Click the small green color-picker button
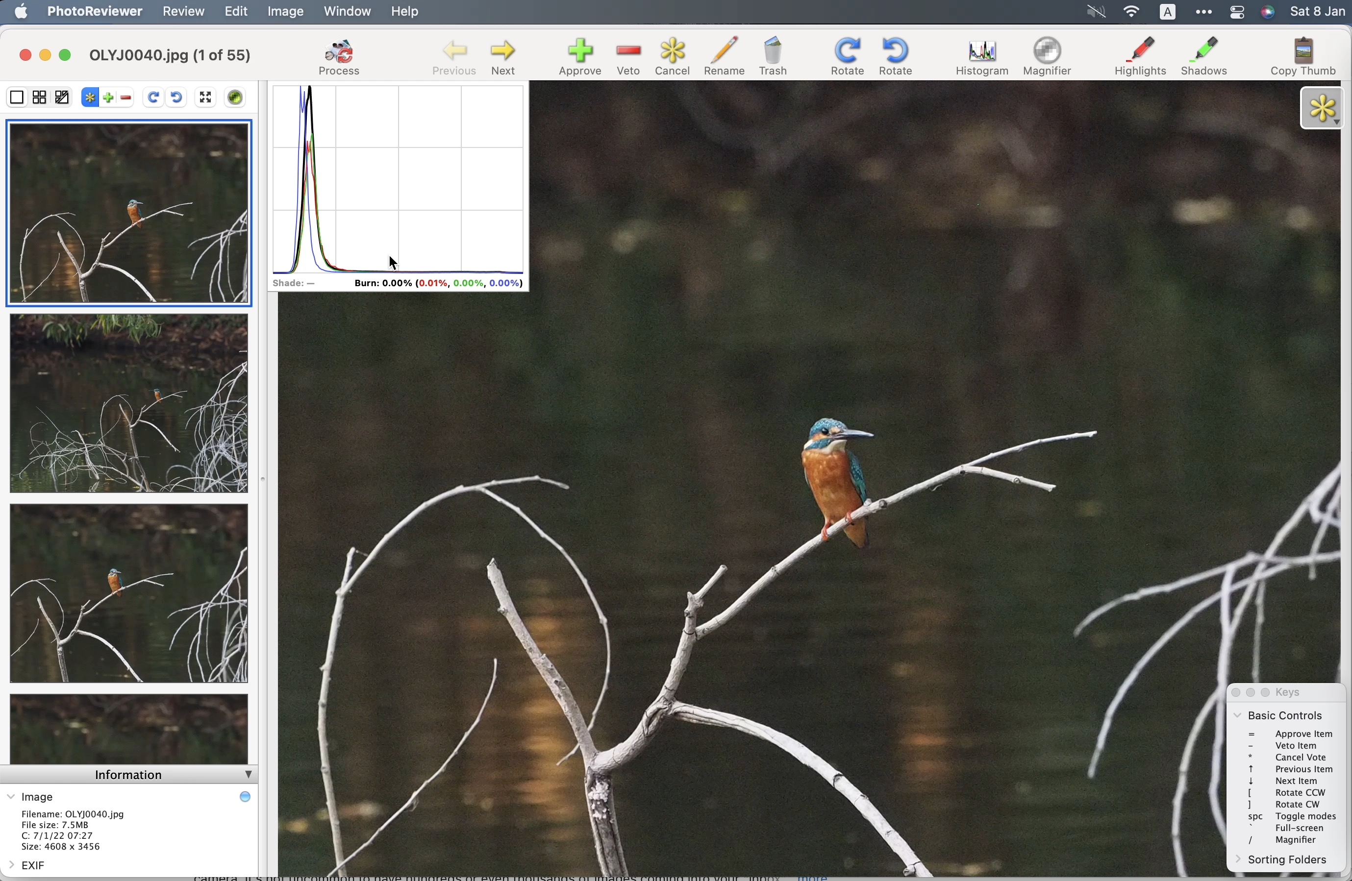Viewport: 1352px width, 881px height. pyautogui.click(x=235, y=98)
